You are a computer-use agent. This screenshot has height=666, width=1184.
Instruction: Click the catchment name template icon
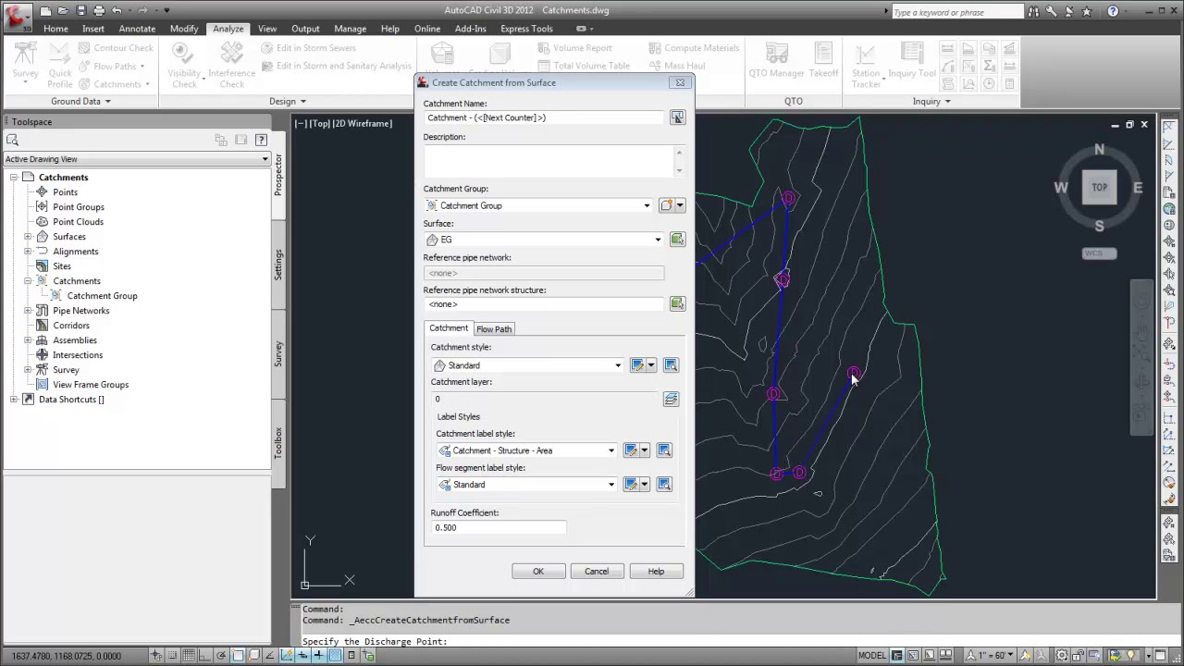pos(677,117)
